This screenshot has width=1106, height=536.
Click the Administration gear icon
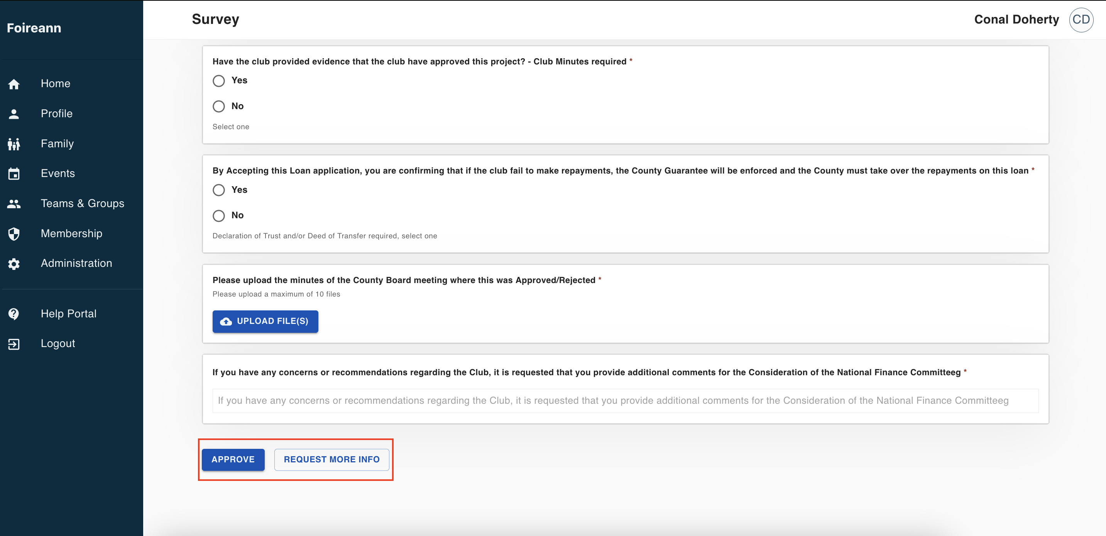point(14,264)
